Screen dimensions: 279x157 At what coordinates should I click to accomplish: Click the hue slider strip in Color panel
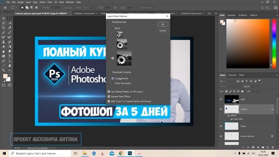pos(274,44)
